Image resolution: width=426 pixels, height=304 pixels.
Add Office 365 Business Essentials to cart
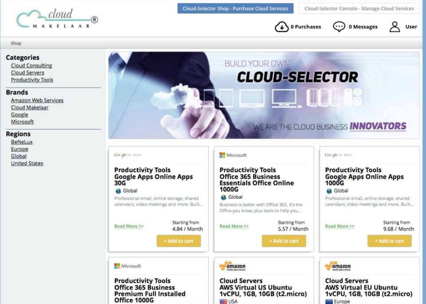pyautogui.click(x=284, y=241)
